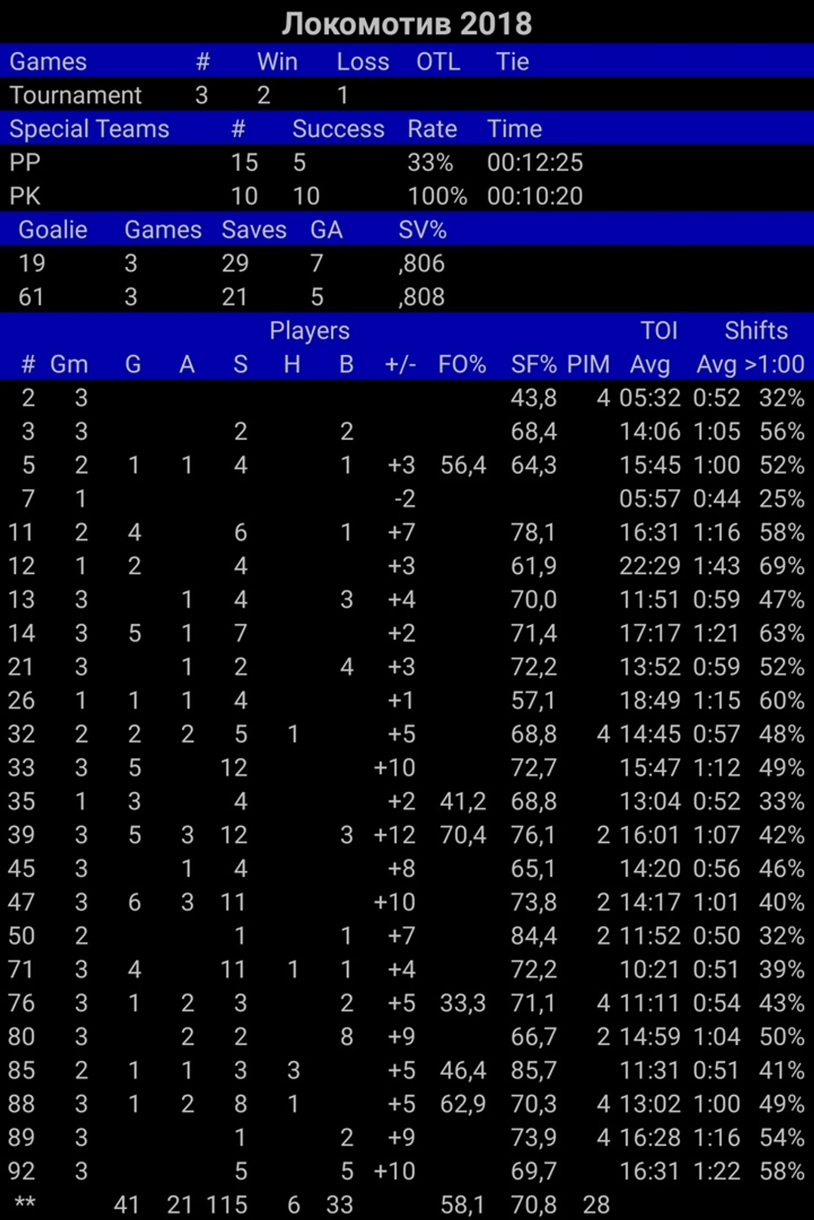
Task: Select player number 85 row
Action: [407, 1070]
